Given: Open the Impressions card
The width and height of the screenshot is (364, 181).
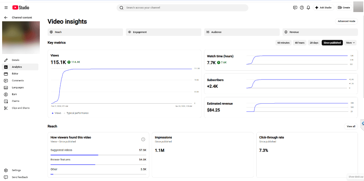Looking at the screenshot, I should [202, 155].
